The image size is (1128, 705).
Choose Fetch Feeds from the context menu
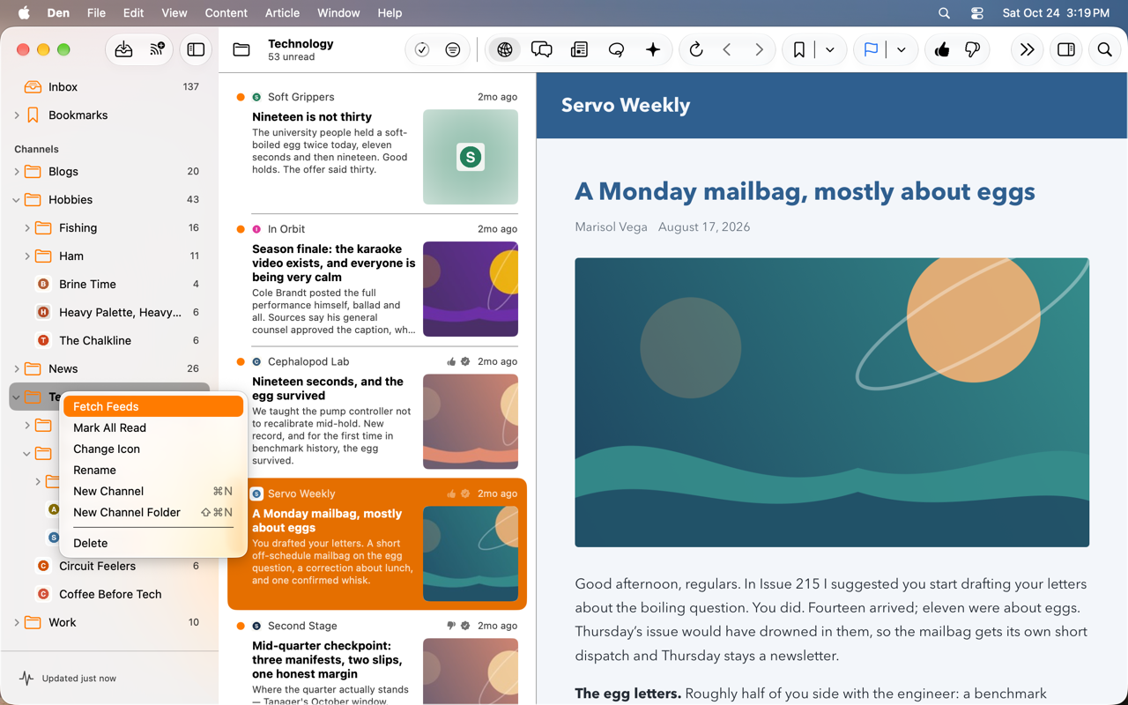coord(153,406)
